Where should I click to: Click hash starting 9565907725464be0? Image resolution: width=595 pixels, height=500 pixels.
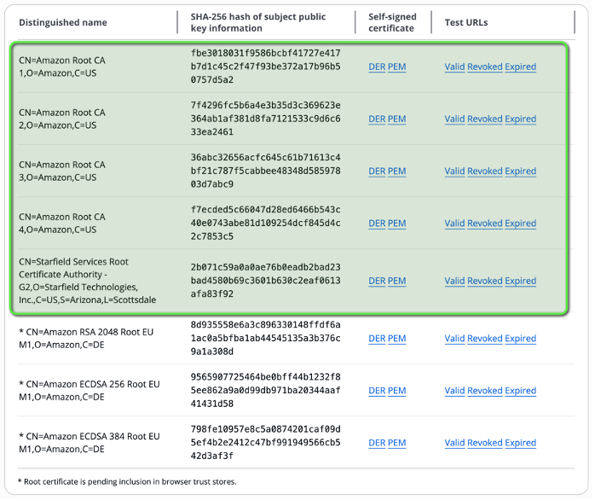pos(267,391)
